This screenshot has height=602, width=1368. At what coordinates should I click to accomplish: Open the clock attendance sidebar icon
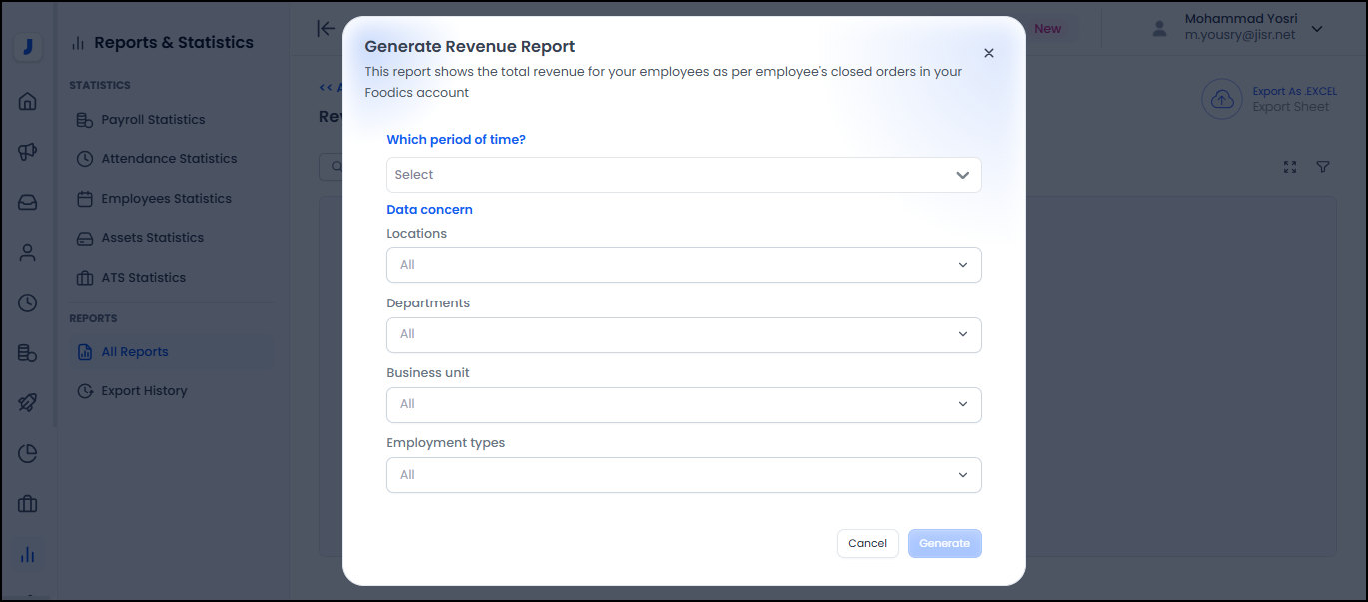tap(28, 302)
